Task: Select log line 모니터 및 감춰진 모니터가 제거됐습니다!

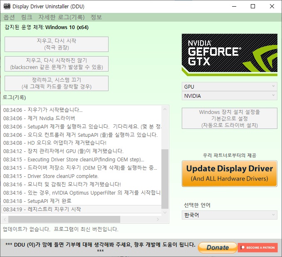Action: (82, 184)
